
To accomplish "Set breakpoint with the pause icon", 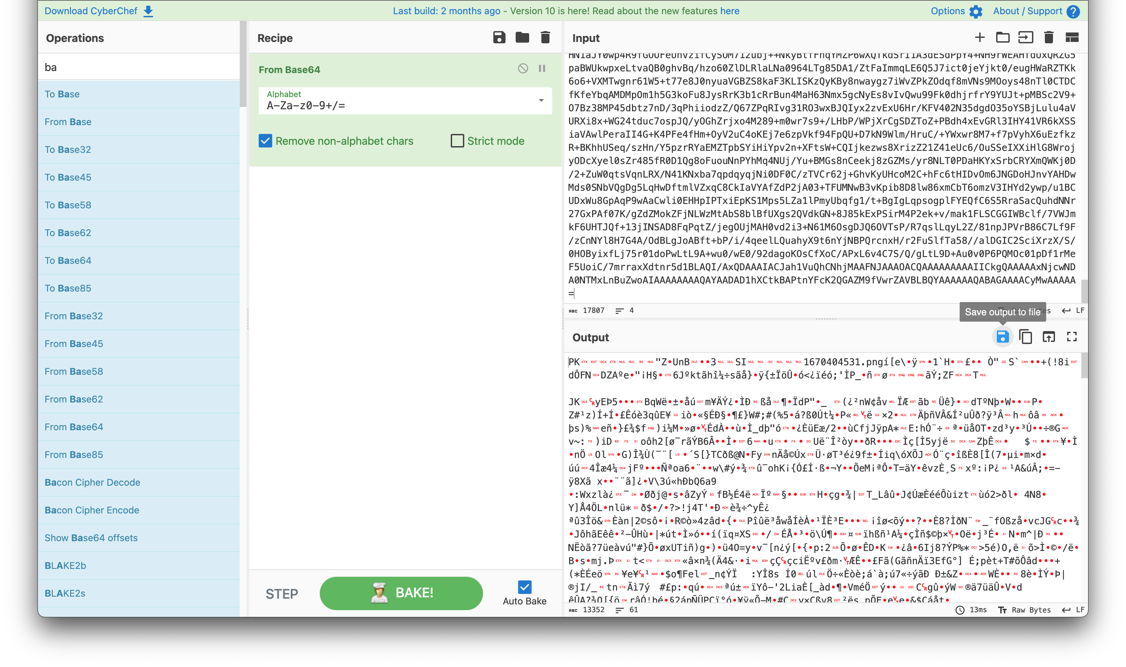I will 542,68.
